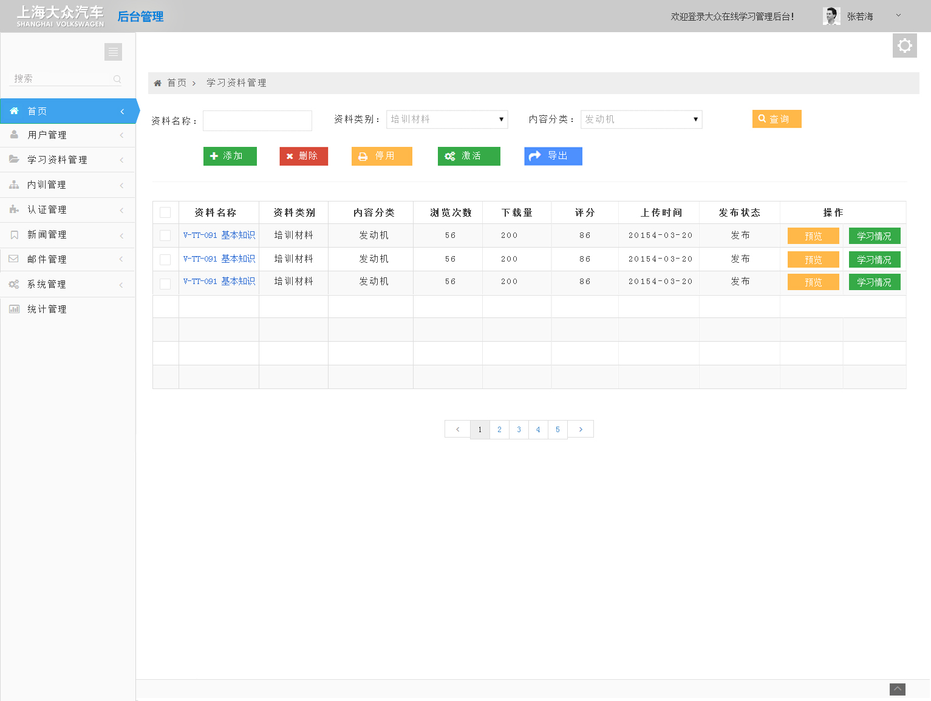The width and height of the screenshot is (931, 701).
Task: Click the 系统管理 gears icon
Action: (14, 284)
